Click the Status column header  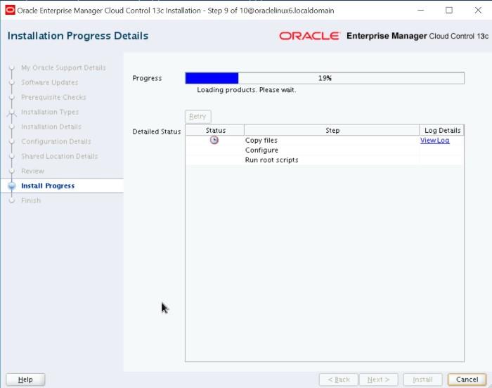(215, 130)
